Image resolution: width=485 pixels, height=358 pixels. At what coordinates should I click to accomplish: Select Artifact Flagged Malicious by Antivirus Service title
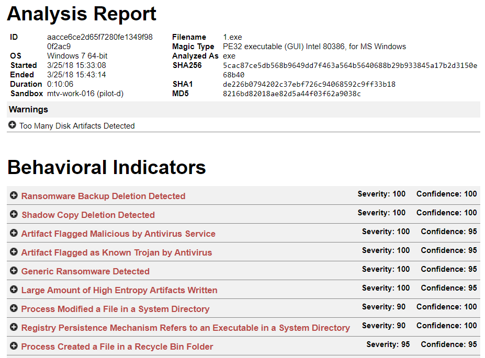click(118, 234)
